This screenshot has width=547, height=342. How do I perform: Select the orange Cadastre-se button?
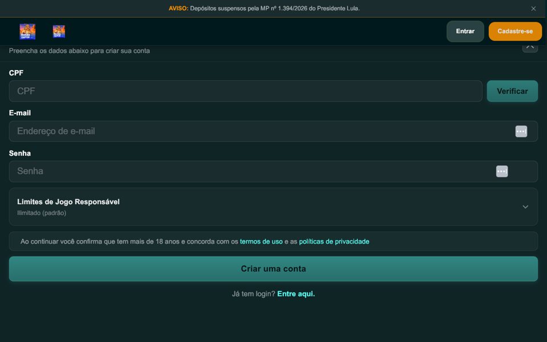(515, 31)
